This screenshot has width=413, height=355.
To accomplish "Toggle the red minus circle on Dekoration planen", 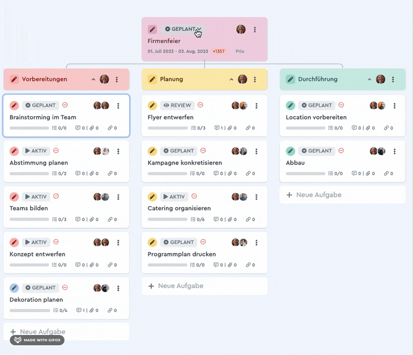I will (x=65, y=287).
